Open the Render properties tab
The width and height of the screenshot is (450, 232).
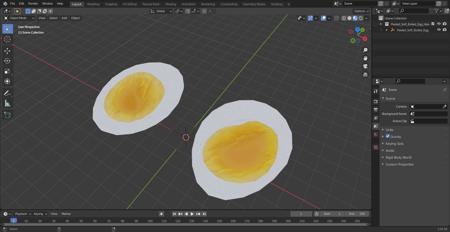[x=376, y=101]
